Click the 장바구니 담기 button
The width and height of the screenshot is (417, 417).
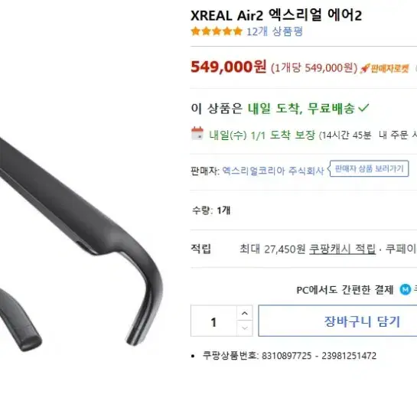[x=337, y=321]
